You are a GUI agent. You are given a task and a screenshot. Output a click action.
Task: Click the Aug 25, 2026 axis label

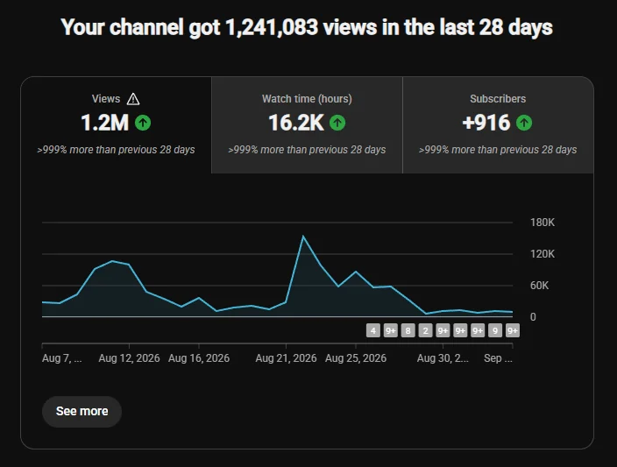coord(356,358)
